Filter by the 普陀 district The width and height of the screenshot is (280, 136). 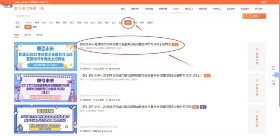coord(65,23)
